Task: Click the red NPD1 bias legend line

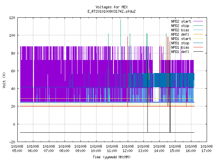Action: click(x=198, y=47)
